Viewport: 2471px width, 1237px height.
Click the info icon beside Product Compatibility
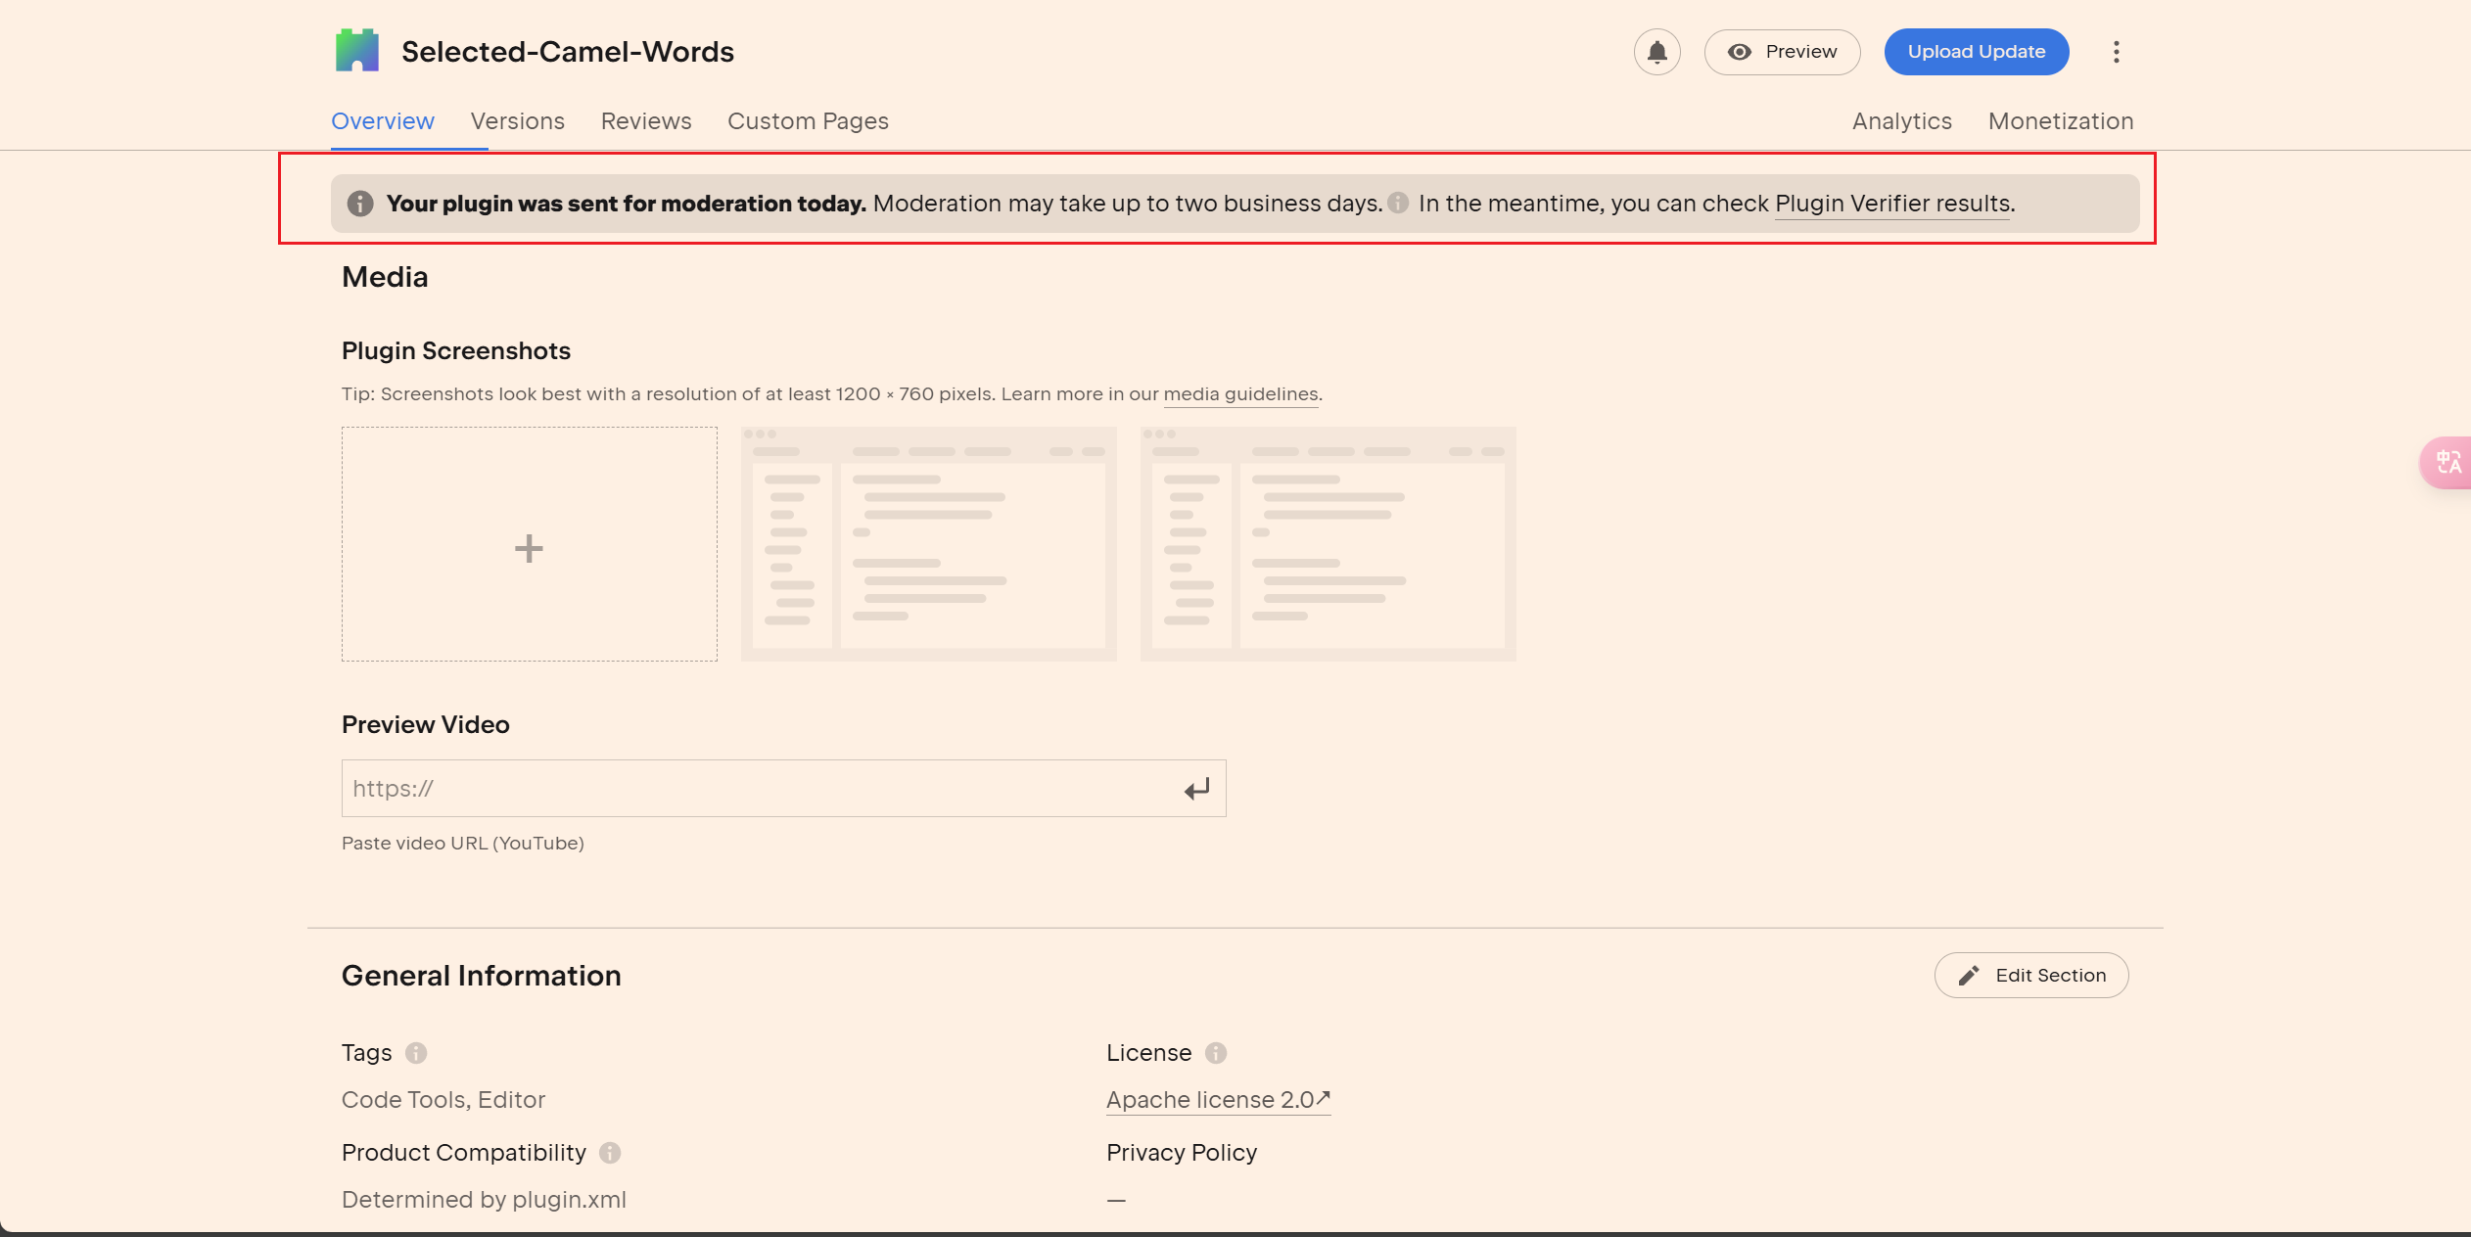point(609,1153)
